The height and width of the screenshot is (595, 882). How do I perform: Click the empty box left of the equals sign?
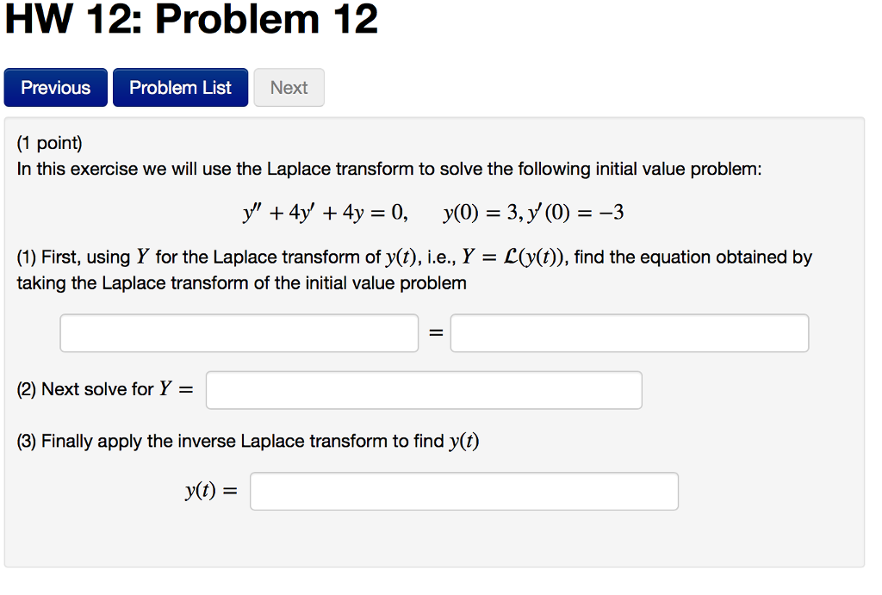point(239,332)
